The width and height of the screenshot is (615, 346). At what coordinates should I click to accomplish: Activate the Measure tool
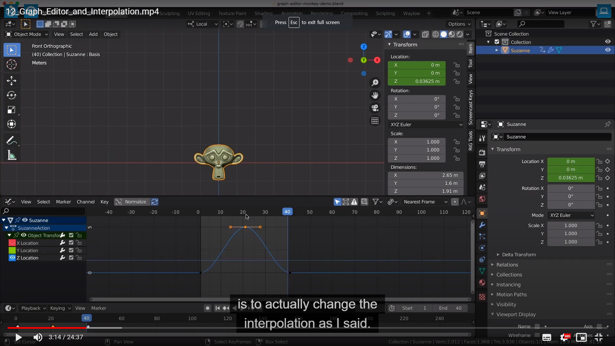12,156
